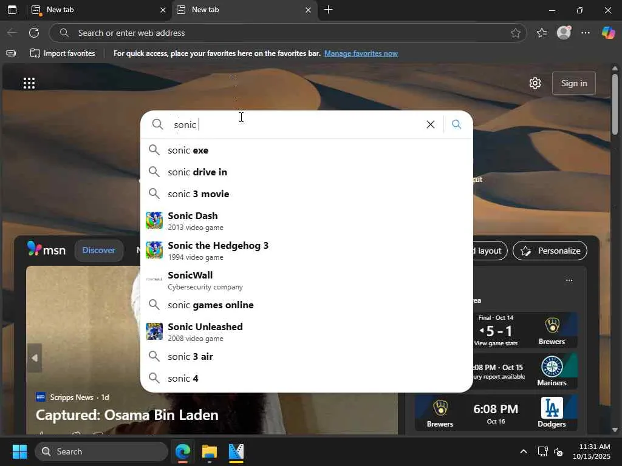Image resolution: width=622 pixels, height=466 pixels.
Task: Open network status tray icon
Action: tap(542, 451)
